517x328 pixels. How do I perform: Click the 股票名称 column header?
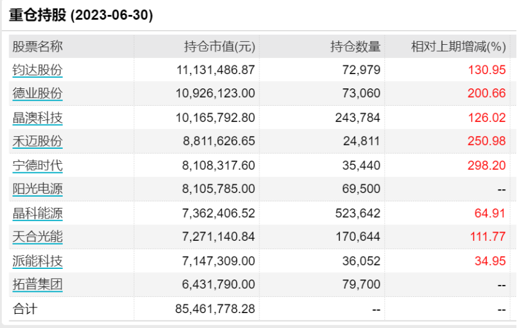coord(37,47)
